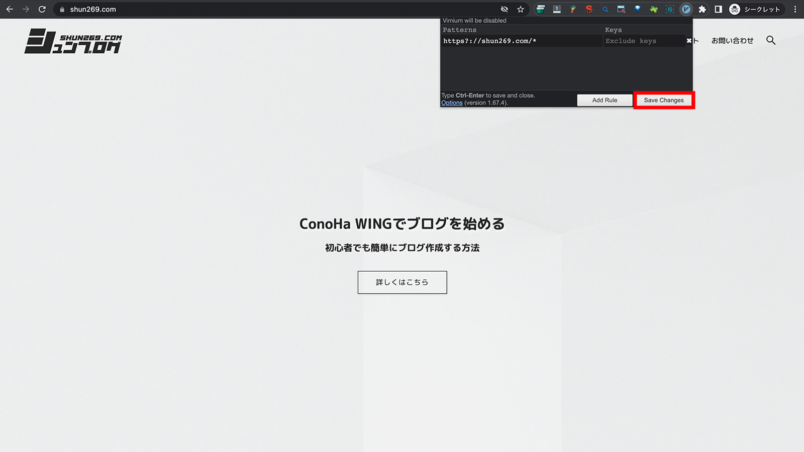This screenshot has height=452, width=804.
Task: Click the ConoHa WINGでブログを始める heading
Action: pyautogui.click(x=402, y=223)
